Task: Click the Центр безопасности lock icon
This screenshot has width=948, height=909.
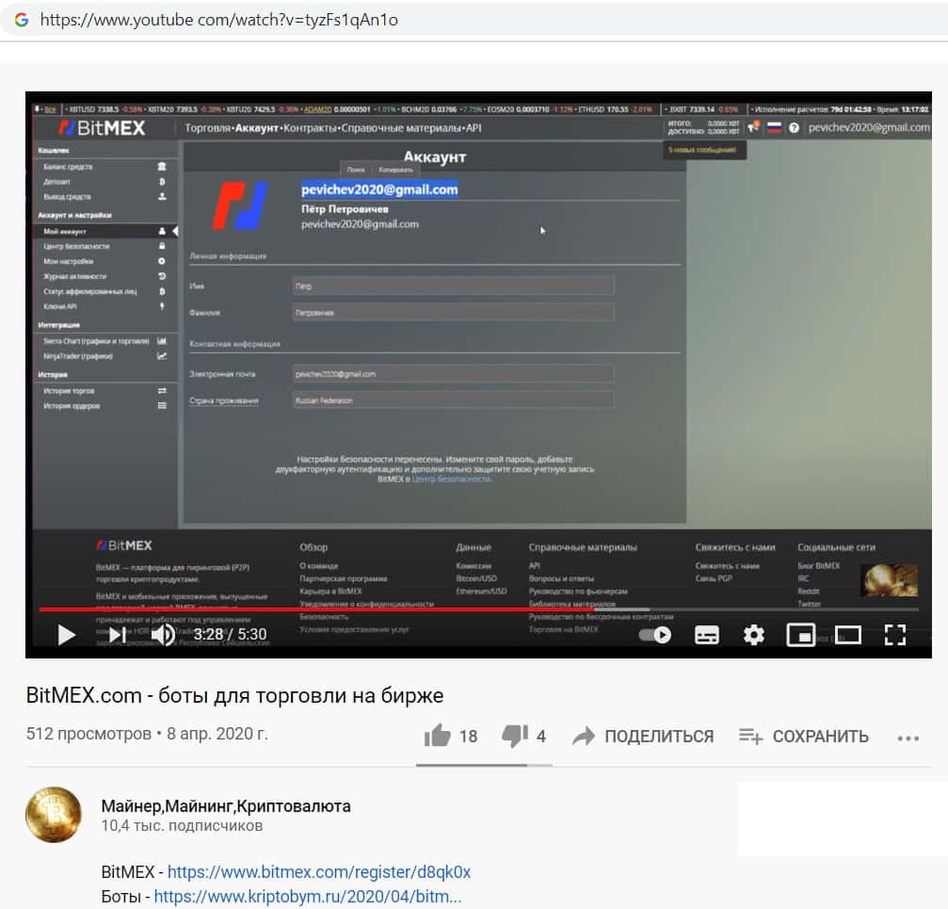Action: [161, 246]
